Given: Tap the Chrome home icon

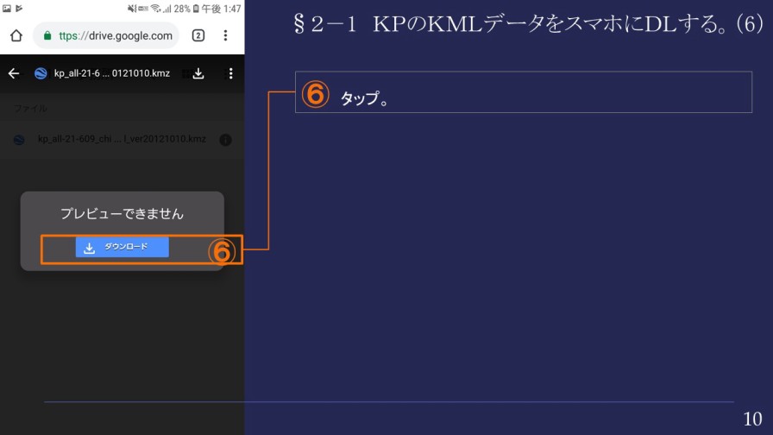Looking at the screenshot, I should click(16, 36).
